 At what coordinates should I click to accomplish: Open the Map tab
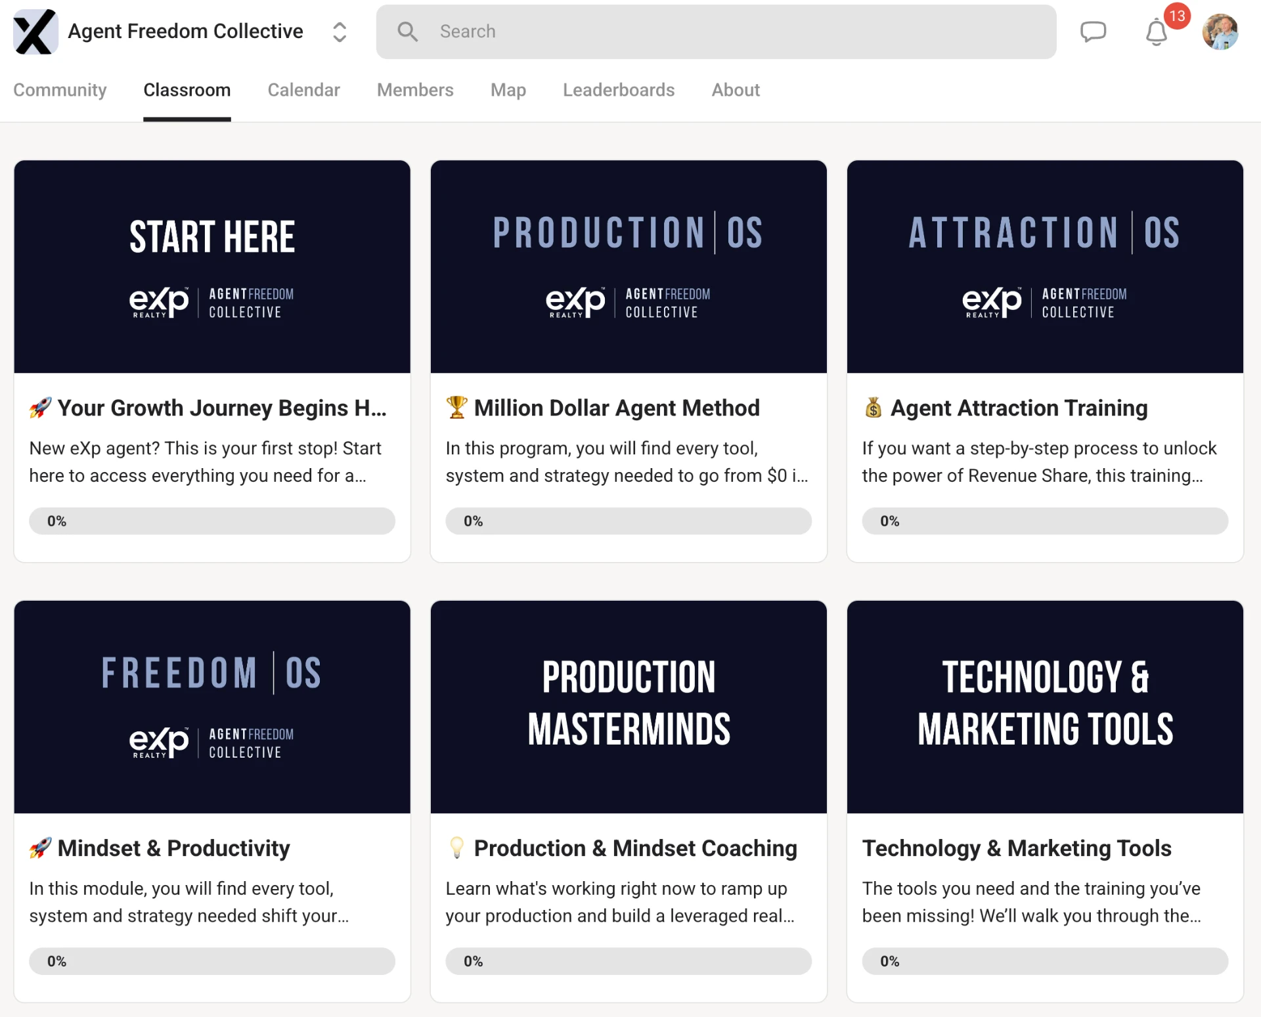tap(508, 90)
